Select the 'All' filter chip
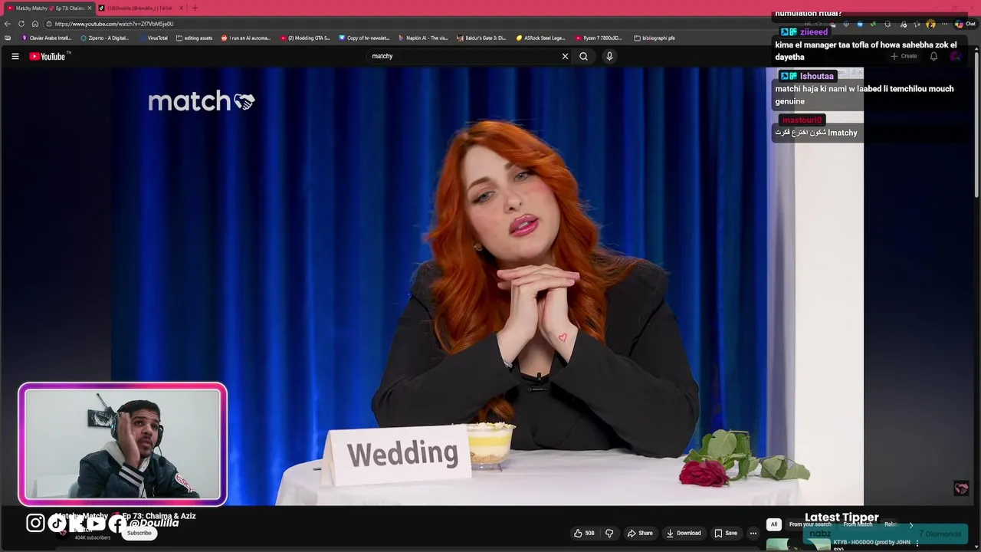 tap(774, 524)
